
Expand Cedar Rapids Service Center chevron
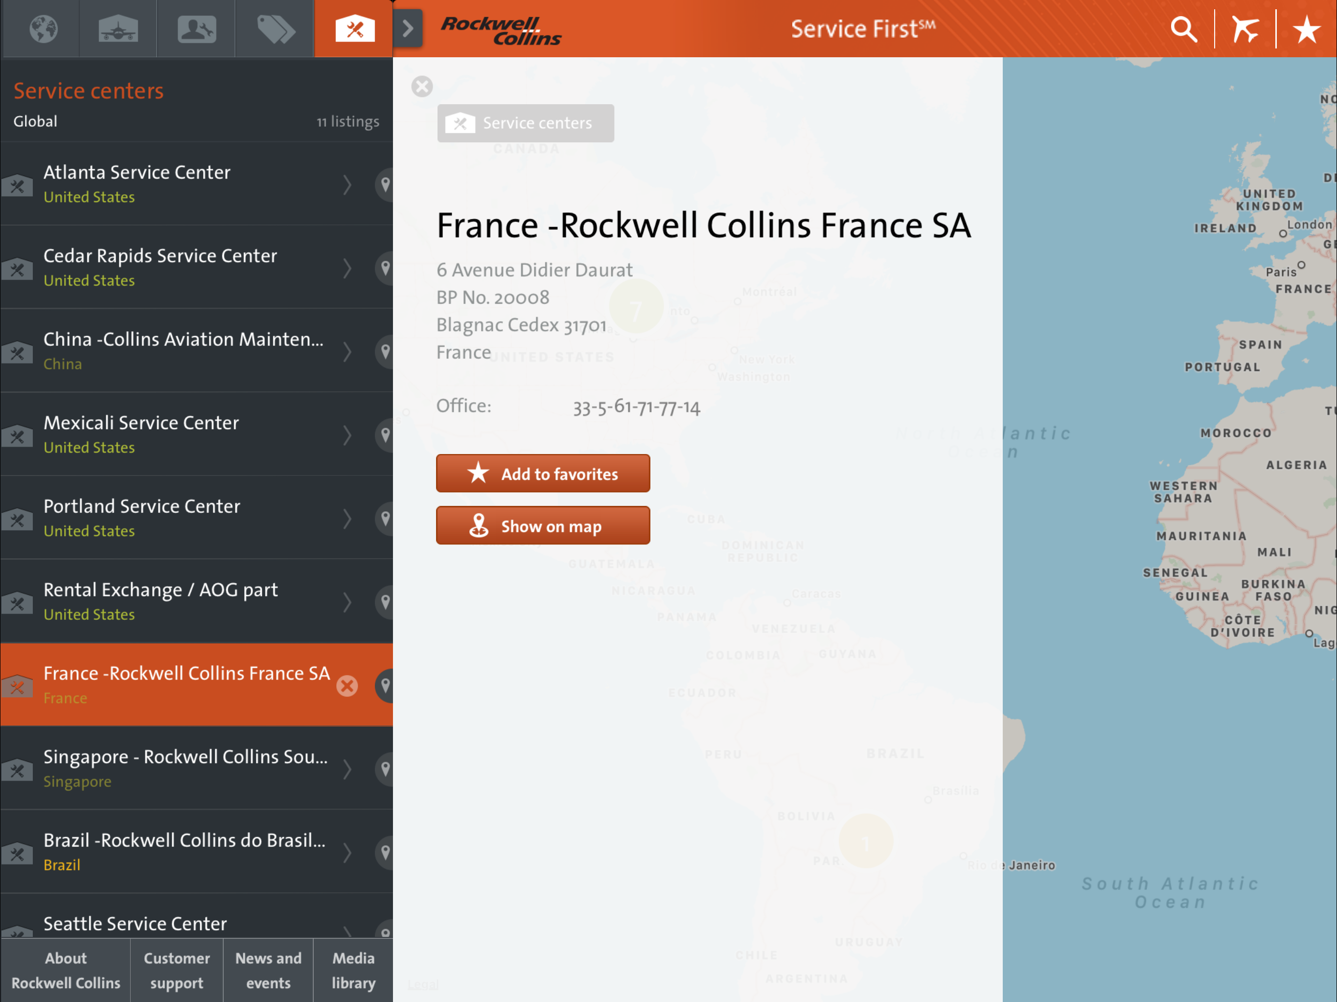[x=347, y=268]
